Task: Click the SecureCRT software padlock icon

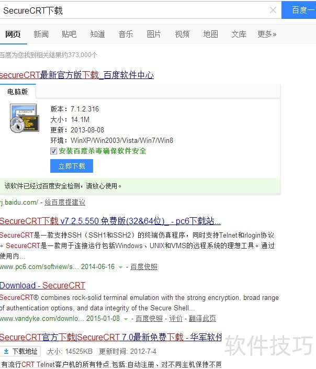Action: [x=24, y=118]
